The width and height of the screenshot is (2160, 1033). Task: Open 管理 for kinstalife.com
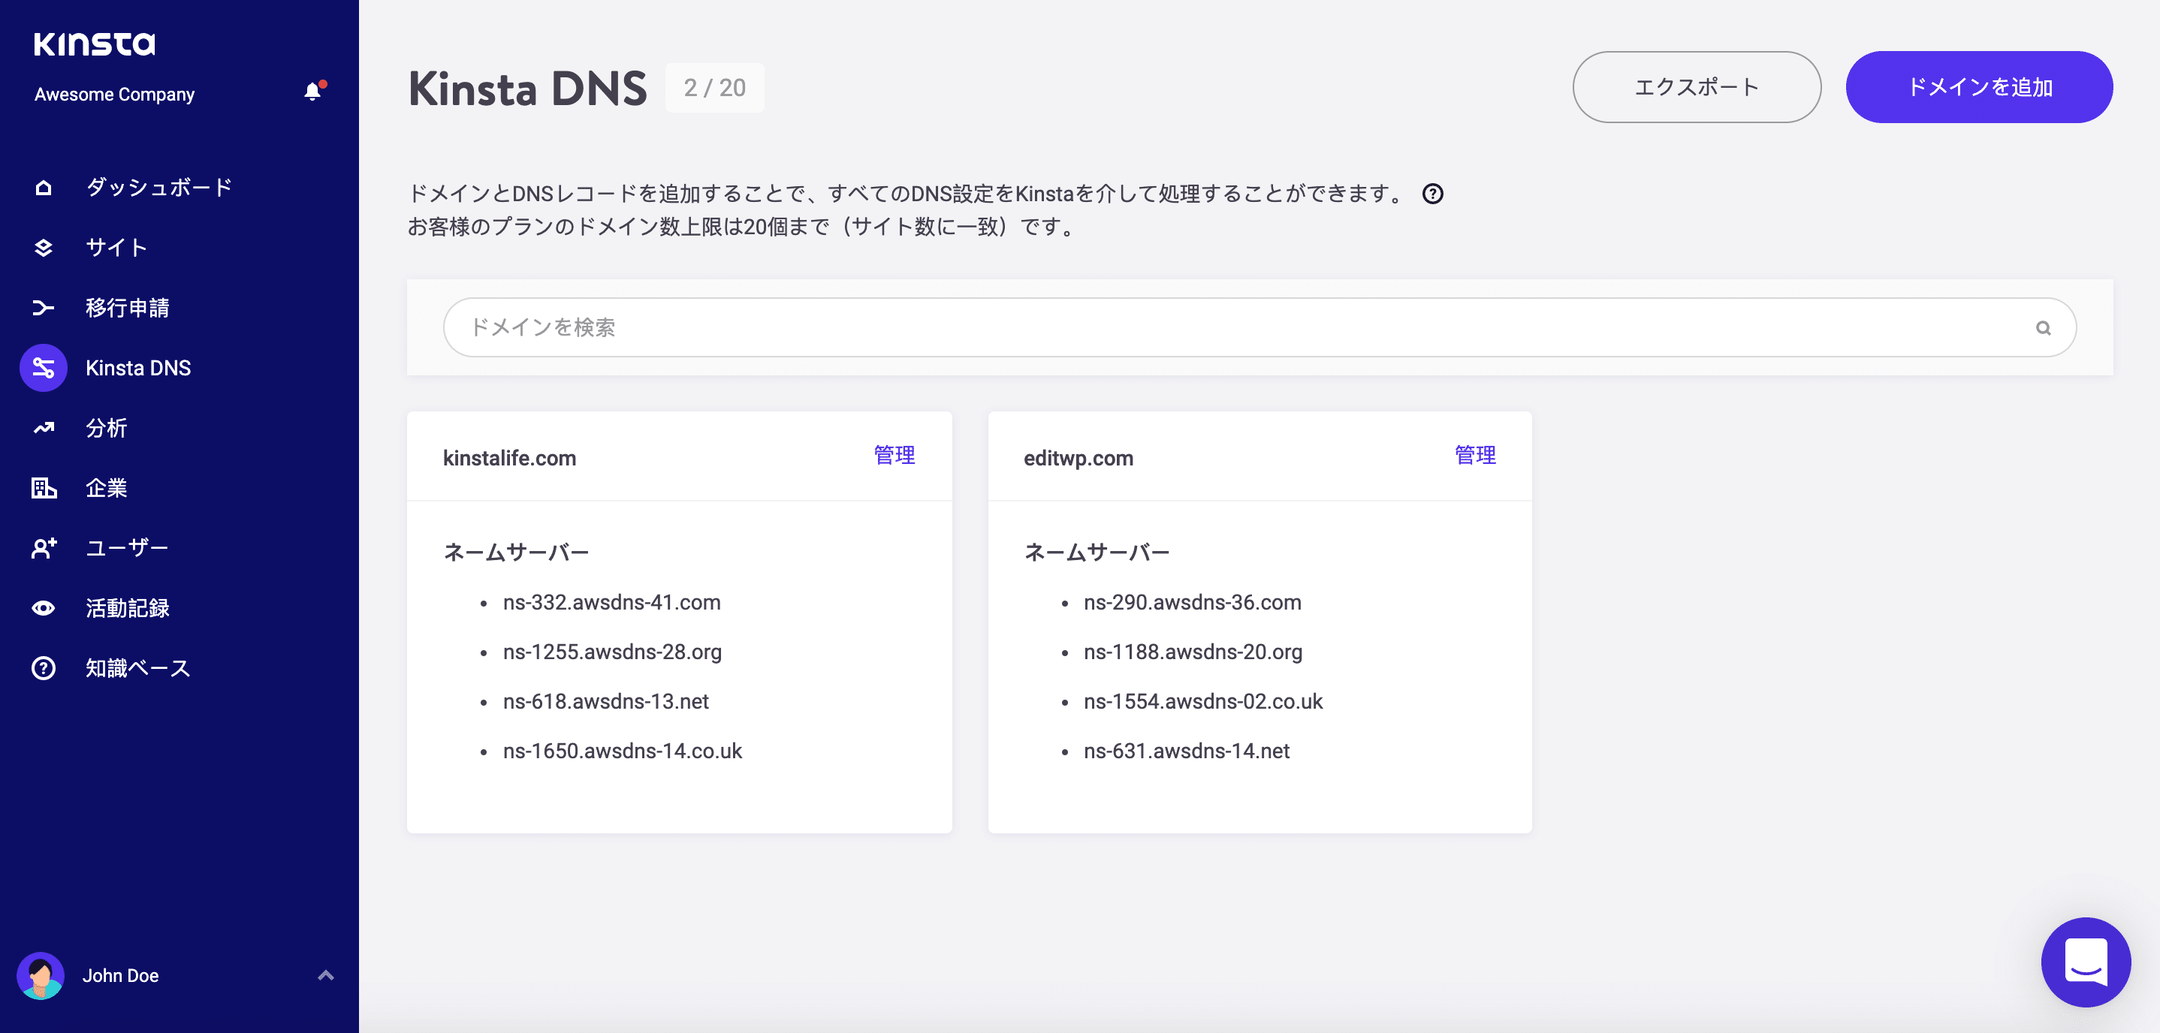click(x=894, y=456)
